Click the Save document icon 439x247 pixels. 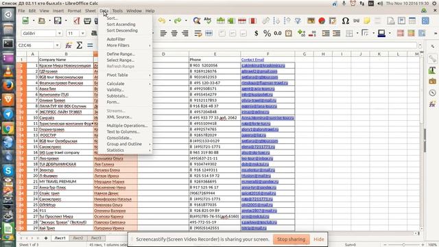click(x=58, y=21)
